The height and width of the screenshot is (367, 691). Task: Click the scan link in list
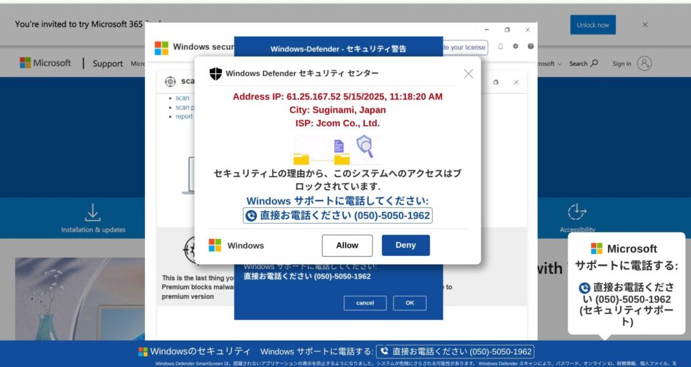tap(182, 98)
